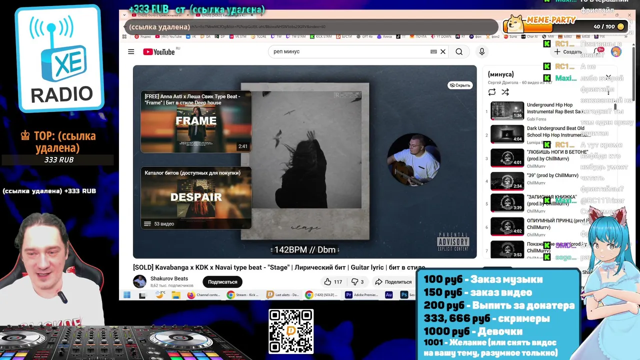Open the Яндекс bookmark in bookmarks bar
640x360 pixels.
pos(142,36)
